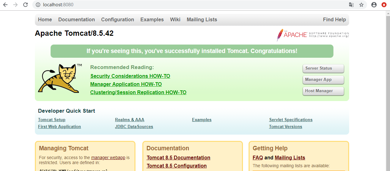Click the red update arrow icon

coord(384,5)
